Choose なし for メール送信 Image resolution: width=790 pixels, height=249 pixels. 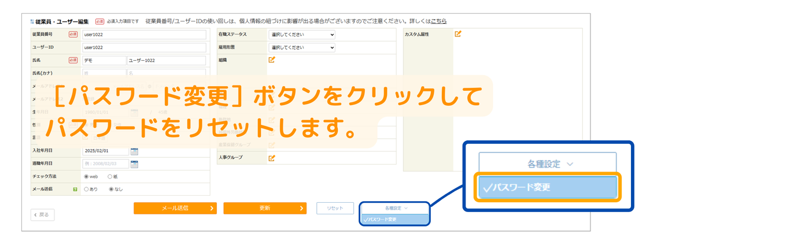(112, 189)
